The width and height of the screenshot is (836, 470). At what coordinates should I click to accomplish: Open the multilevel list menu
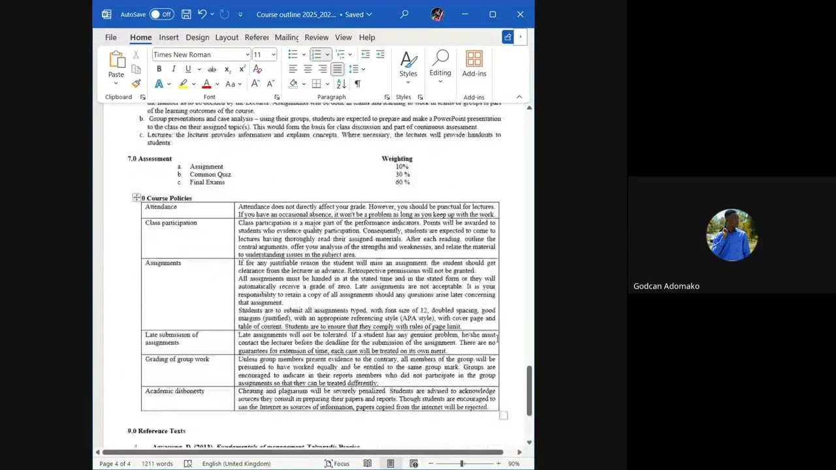[x=341, y=54]
